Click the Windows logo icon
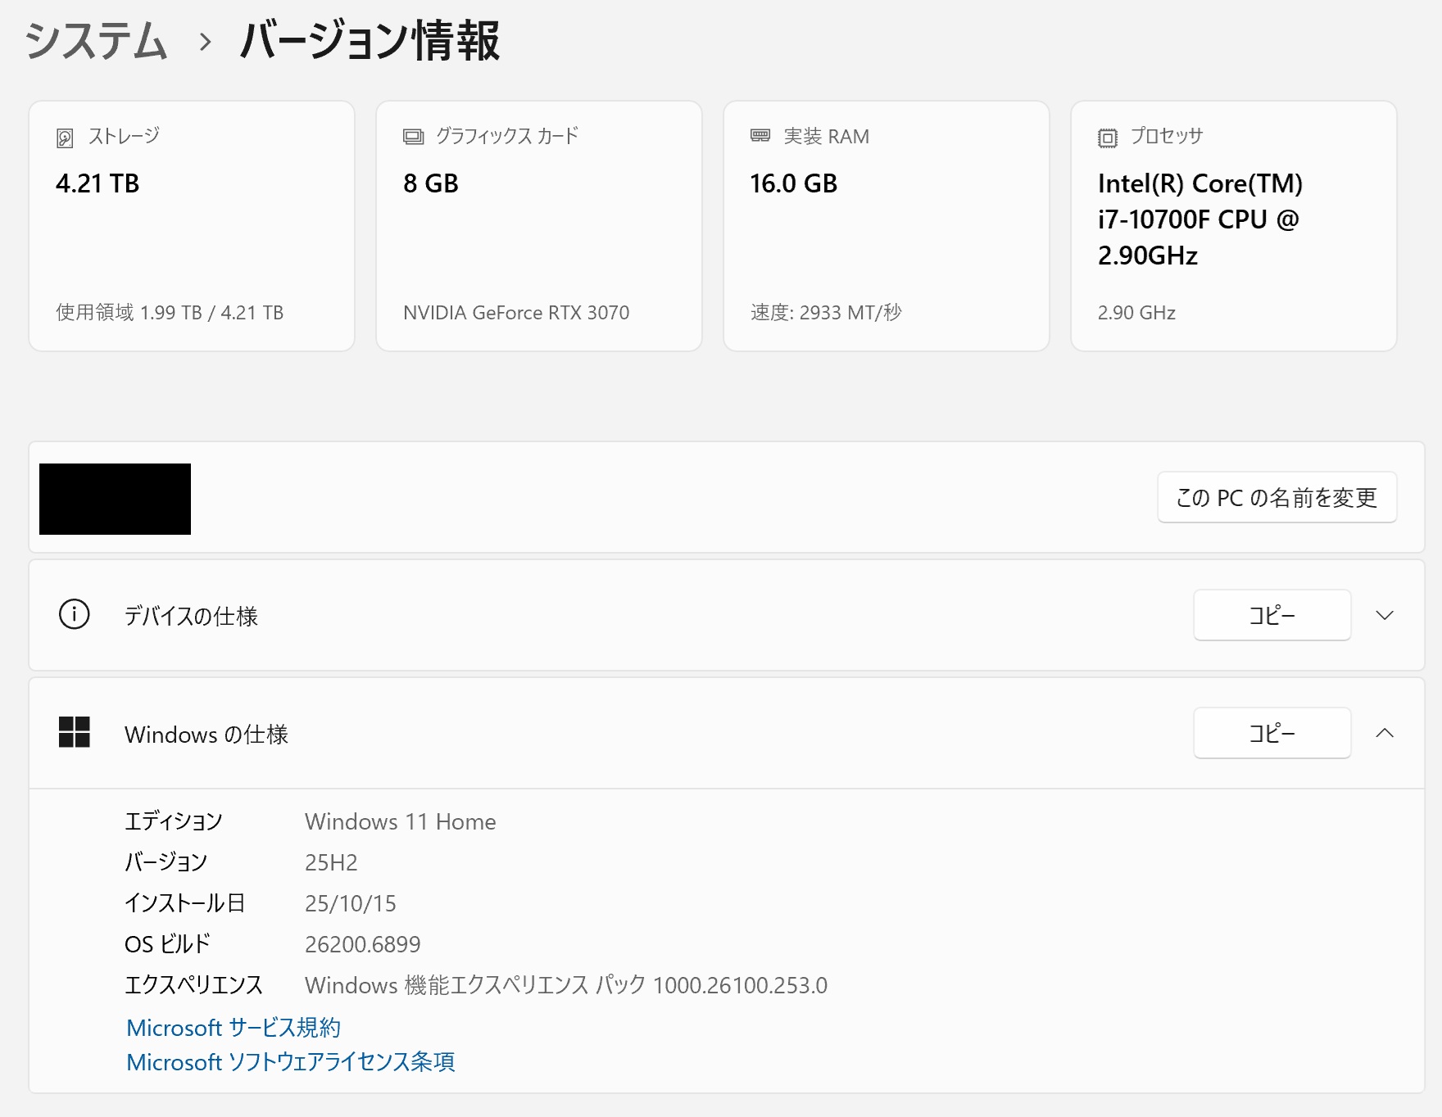 75,732
